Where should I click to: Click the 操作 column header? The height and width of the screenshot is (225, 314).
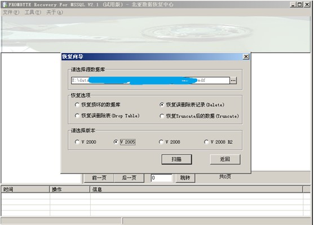tap(70, 189)
